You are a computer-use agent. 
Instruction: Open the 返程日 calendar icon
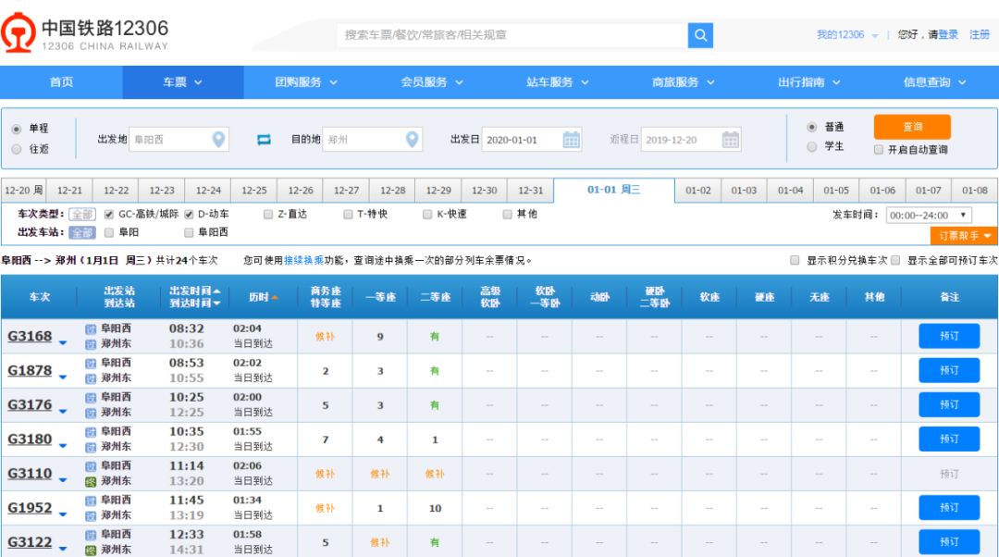[x=729, y=139]
